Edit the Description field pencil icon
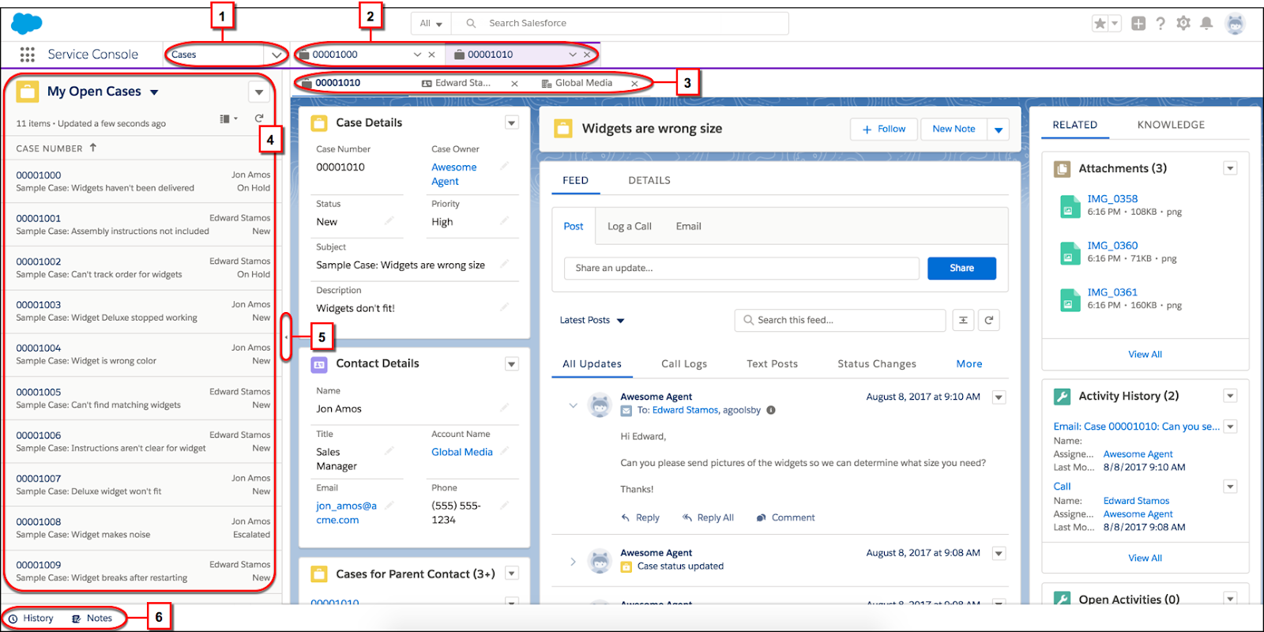This screenshot has height=632, width=1264. tap(504, 307)
